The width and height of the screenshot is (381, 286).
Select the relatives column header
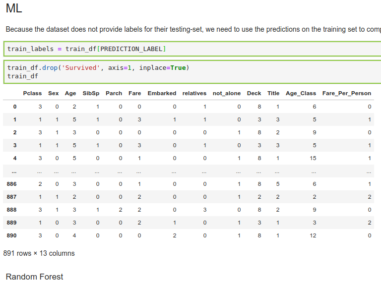click(x=194, y=93)
